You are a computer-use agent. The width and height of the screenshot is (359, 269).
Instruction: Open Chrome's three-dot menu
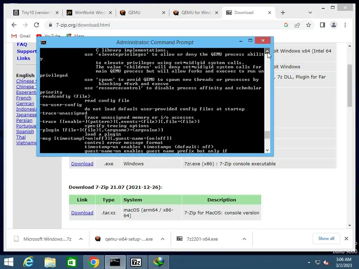[x=345, y=25]
